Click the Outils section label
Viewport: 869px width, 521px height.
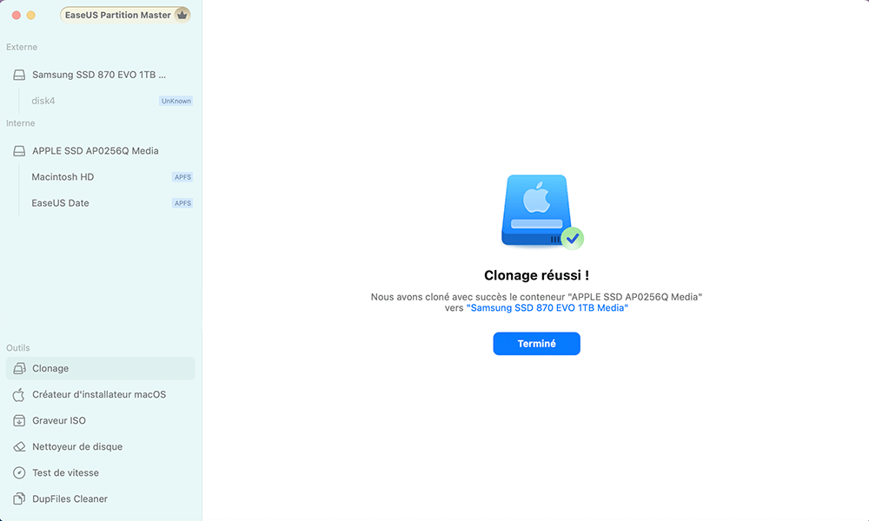pos(17,347)
